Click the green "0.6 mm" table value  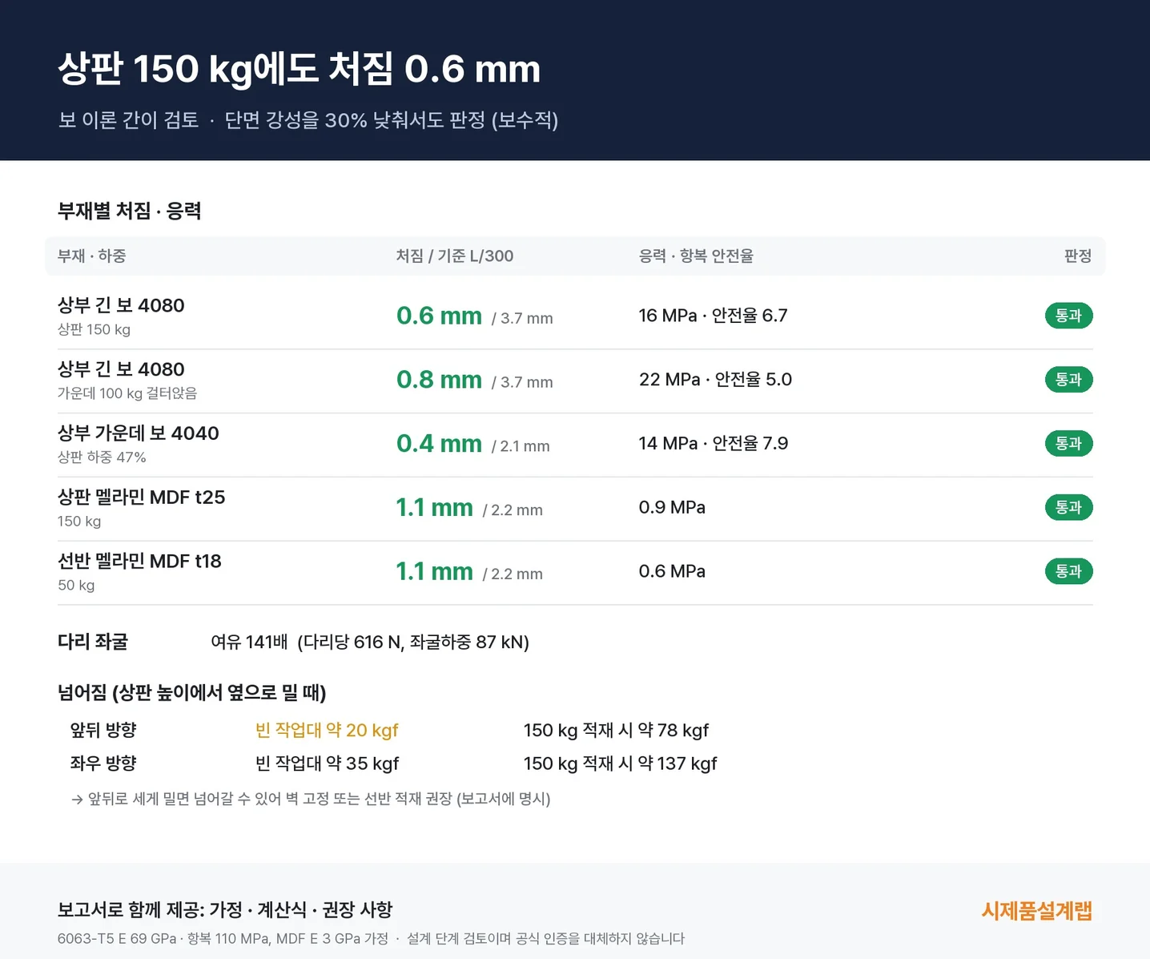[x=439, y=316]
